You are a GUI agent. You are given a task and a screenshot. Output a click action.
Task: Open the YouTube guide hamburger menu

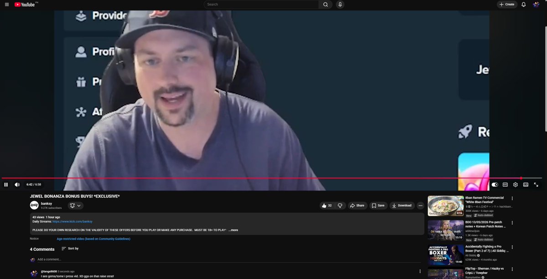[6, 5]
